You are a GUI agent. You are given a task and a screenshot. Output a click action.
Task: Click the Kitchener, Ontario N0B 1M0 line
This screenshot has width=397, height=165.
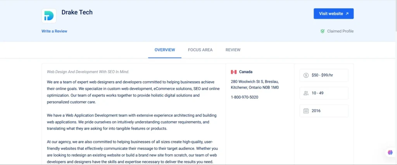coord(255,87)
